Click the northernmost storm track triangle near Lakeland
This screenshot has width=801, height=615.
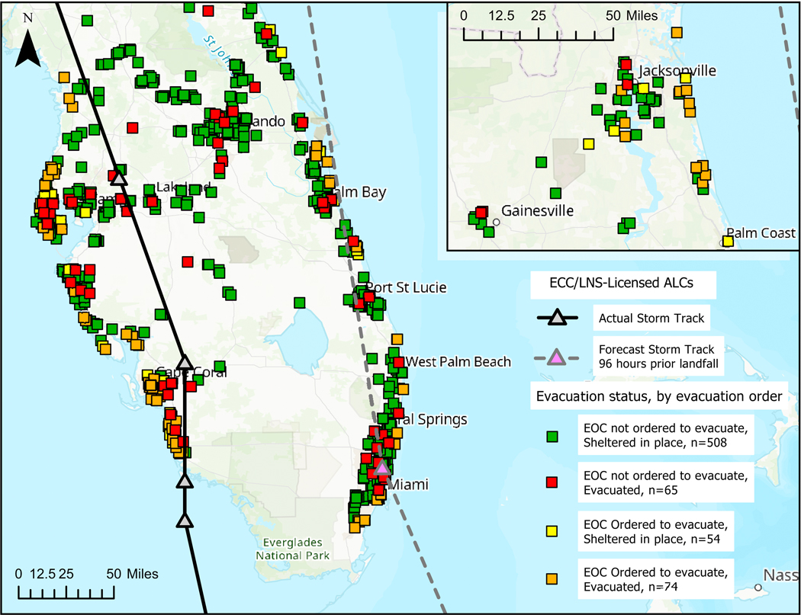118,177
